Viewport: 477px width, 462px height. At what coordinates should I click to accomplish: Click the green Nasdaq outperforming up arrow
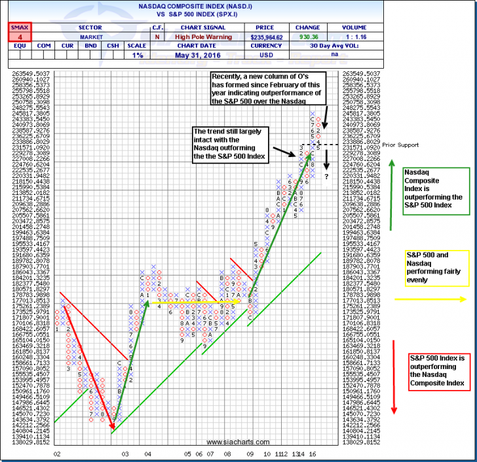coord(392,194)
